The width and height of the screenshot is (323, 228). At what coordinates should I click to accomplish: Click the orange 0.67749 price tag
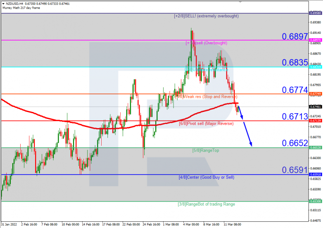point(316,94)
